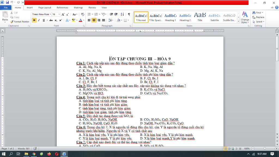Image resolution: width=279 pixels, height=157 pixels.
Task: Decrease the paragraph indent
Action: [111, 14]
